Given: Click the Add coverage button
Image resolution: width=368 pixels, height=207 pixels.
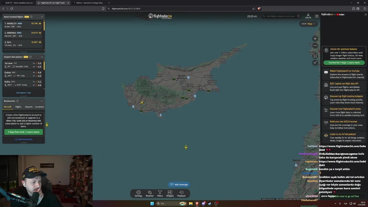Looking at the screenshot, I should pos(179,185).
